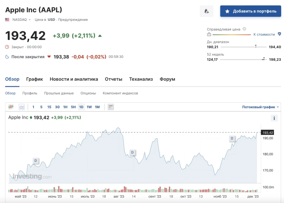
Task: Open the График tab
Action: coord(34,79)
